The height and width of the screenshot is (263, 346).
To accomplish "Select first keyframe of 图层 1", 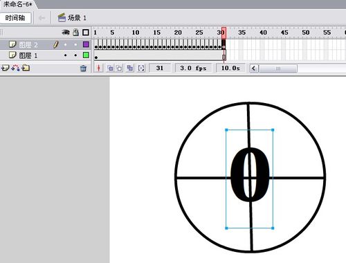I will pos(96,55).
